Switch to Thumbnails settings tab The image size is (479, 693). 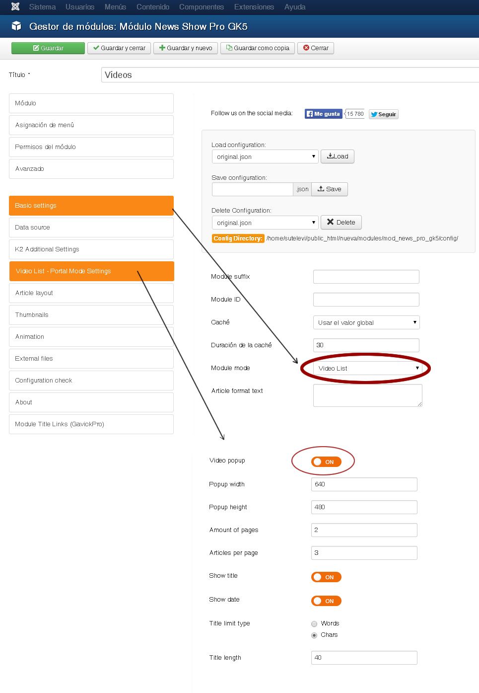click(91, 315)
